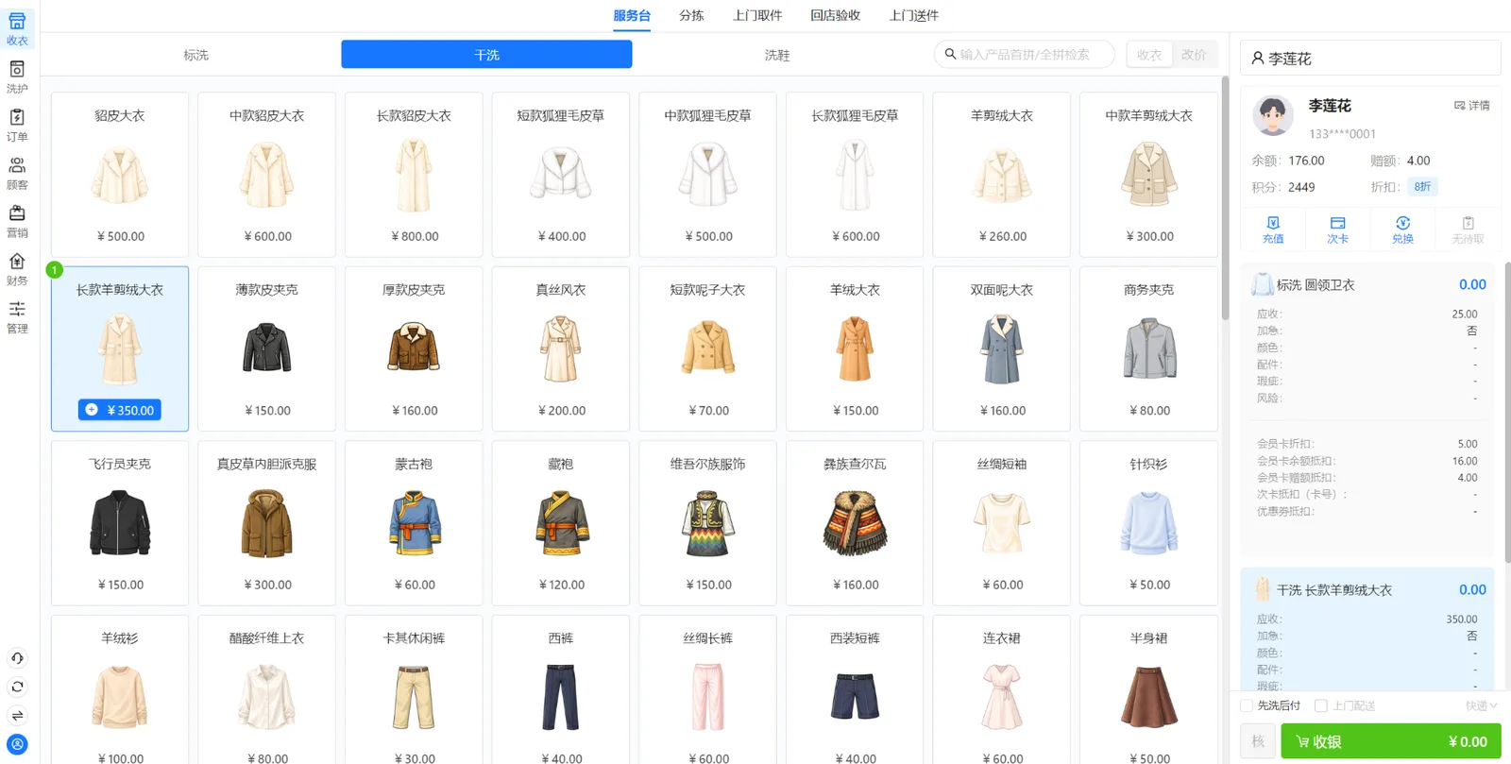Screen dimensions: 1511x764
Task: Click the 充值 recharge icon
Action: click(x=1273, y=229)
